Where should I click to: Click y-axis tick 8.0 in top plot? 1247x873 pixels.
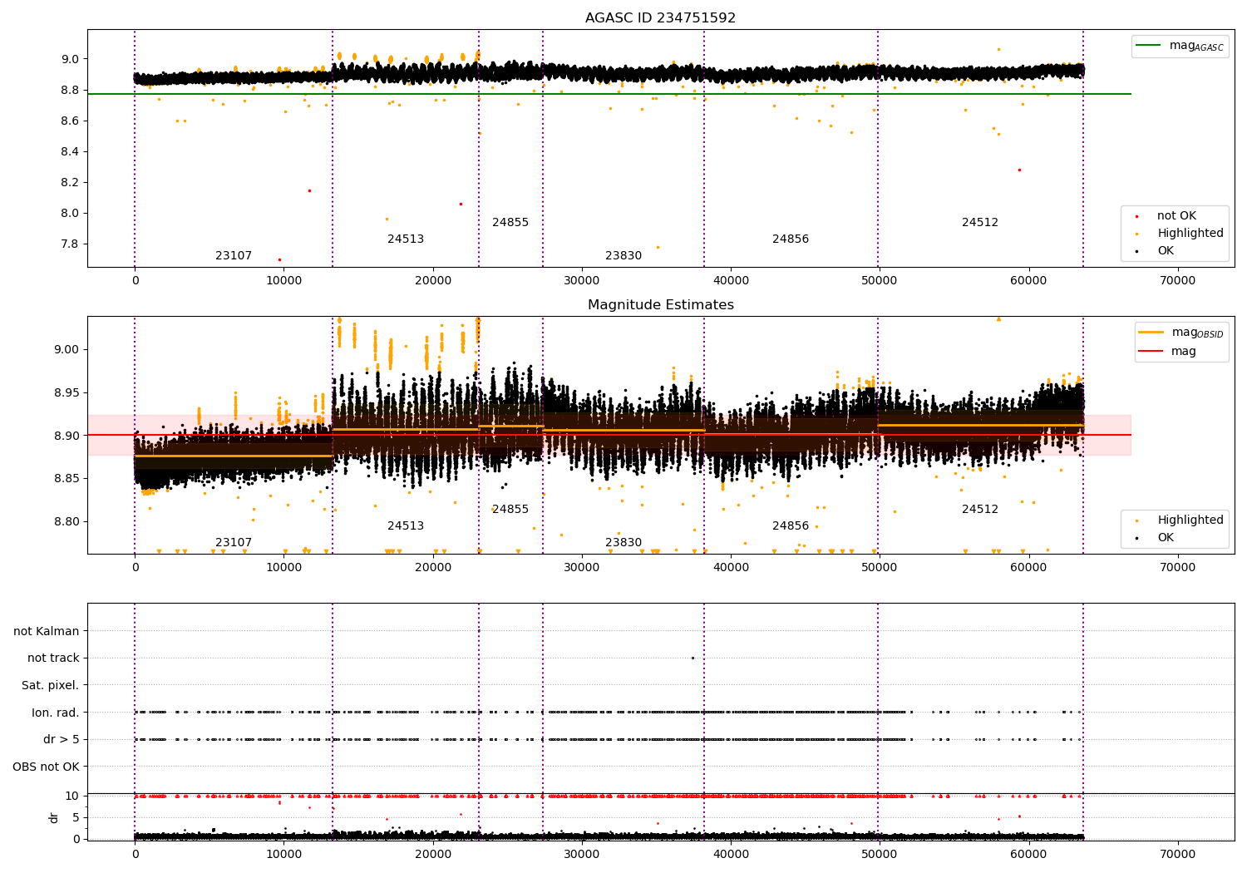[69, 214]
